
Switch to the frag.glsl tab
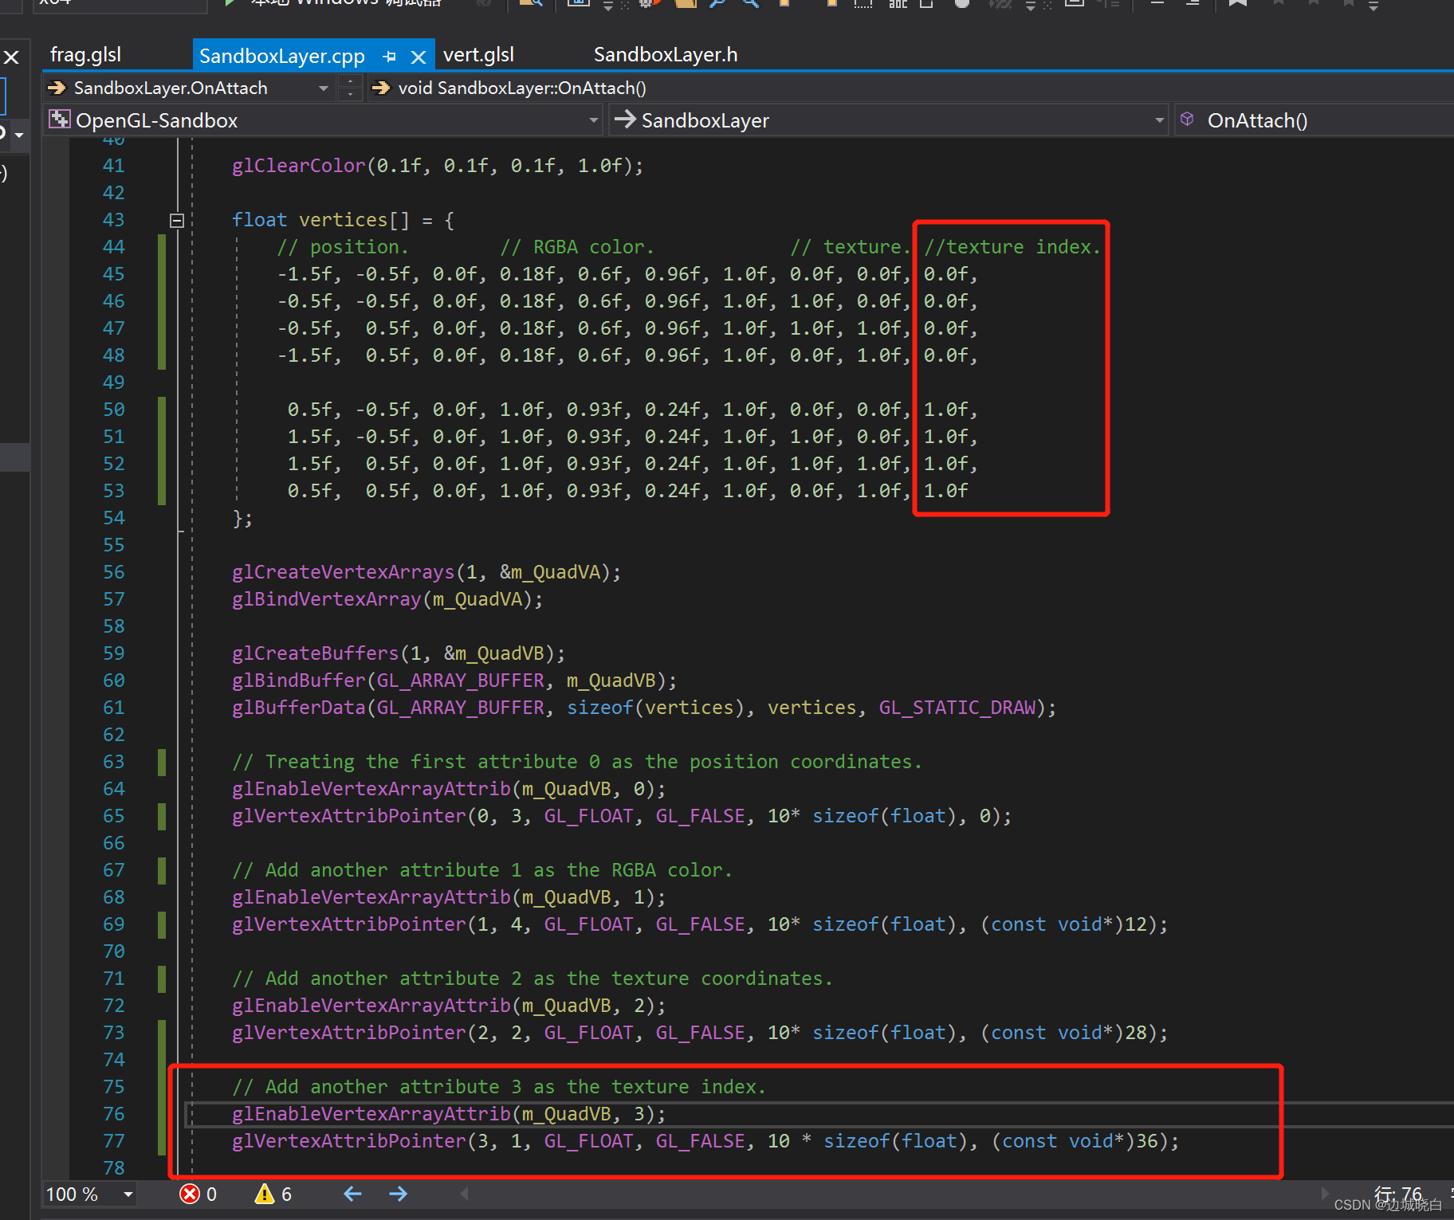(x=85, y=55)
